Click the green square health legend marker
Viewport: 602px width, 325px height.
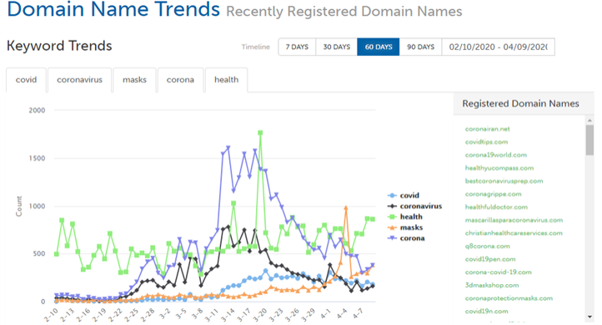(392, 217)
